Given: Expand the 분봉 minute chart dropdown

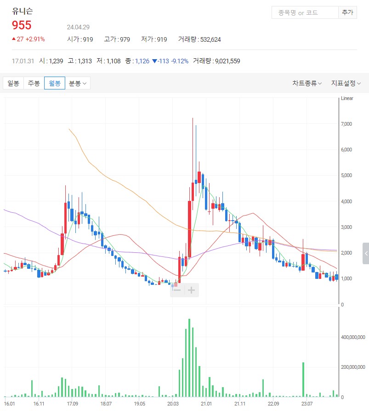Looking at the screenshot, I should [x=78, y=83].
